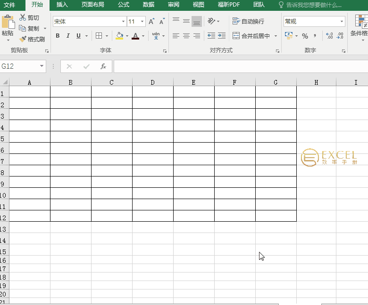Screen dimensions: 368x305
Task: Open the font name dropdown (宋体)
Action: [123, 22]
